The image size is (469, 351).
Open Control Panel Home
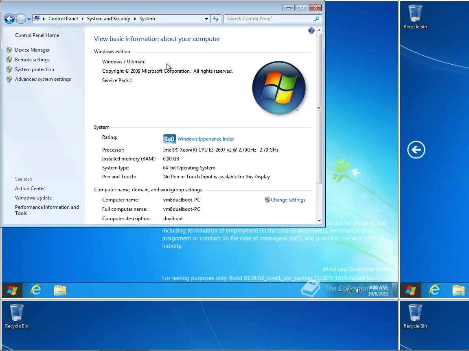pyautogui.click(x=37, y=35)
